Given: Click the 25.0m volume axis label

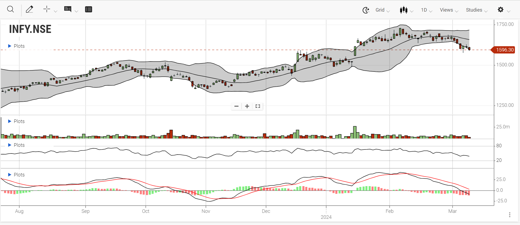Looking at the screenshot, I should coord(503,127).
